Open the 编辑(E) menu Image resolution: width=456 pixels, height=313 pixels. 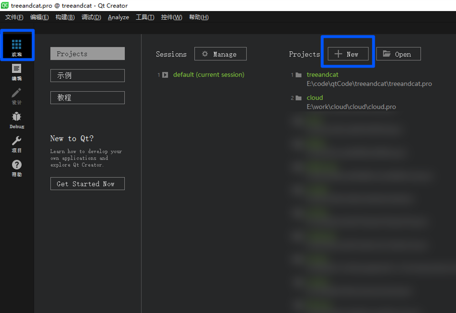coord(40,17)
